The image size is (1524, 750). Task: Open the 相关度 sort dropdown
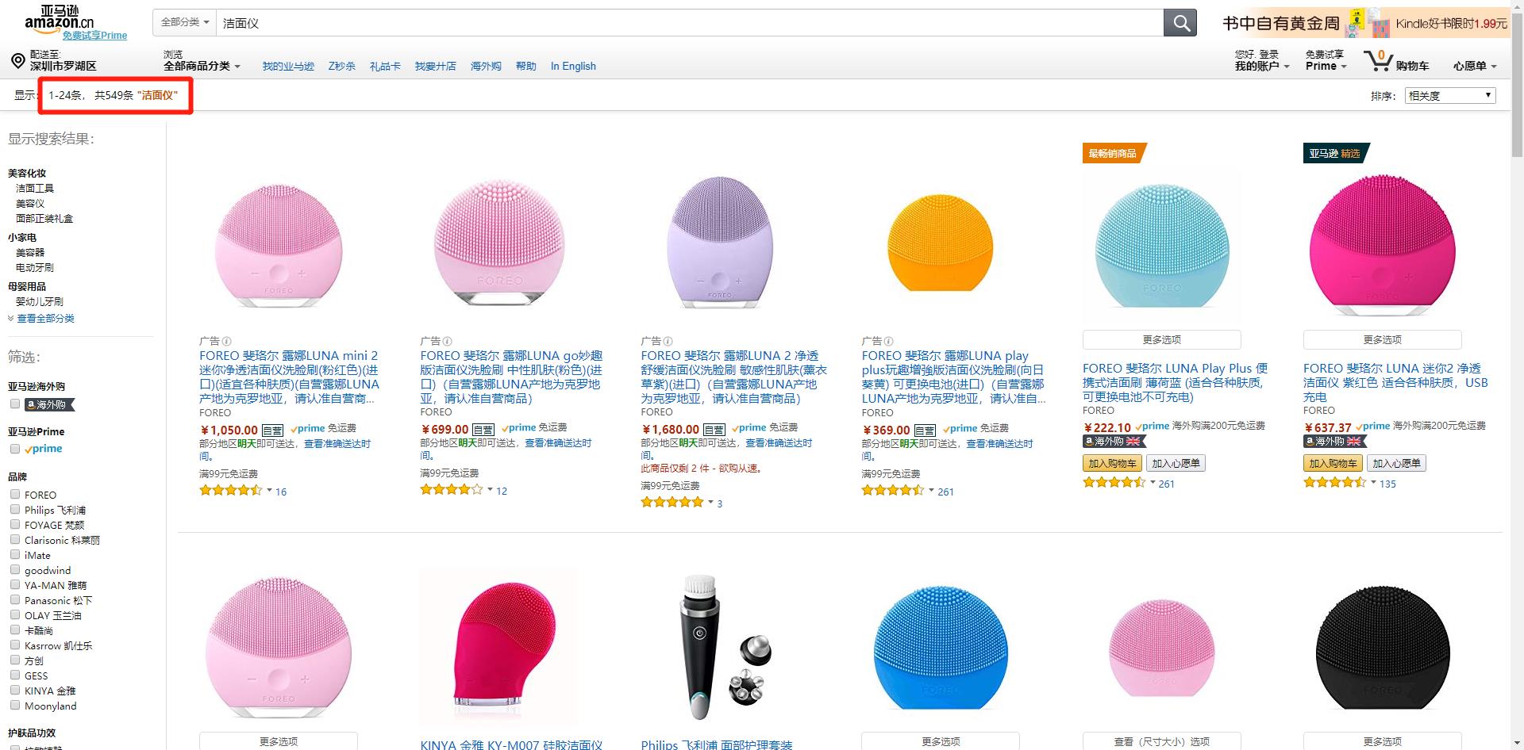[x=1450, y=95]
